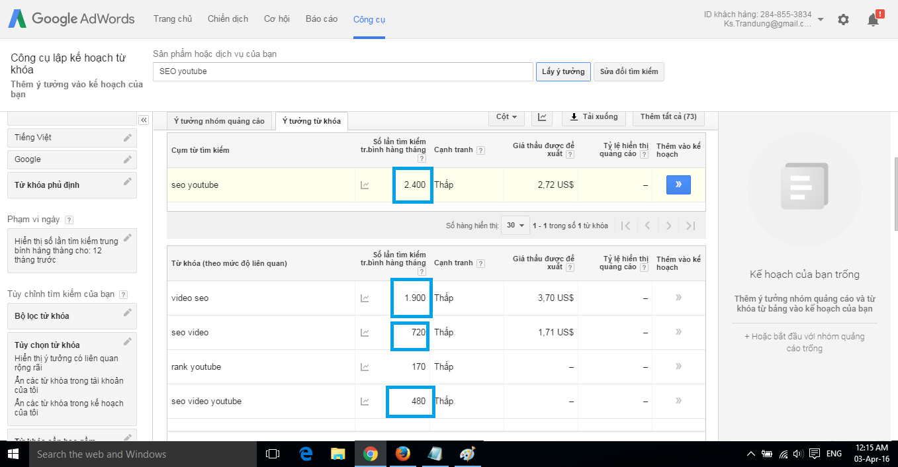The width and height of the screenshot is (898, 467).
Task: Open help tooltip beside Cạnh tranh in top table
Action: point(481,150)
